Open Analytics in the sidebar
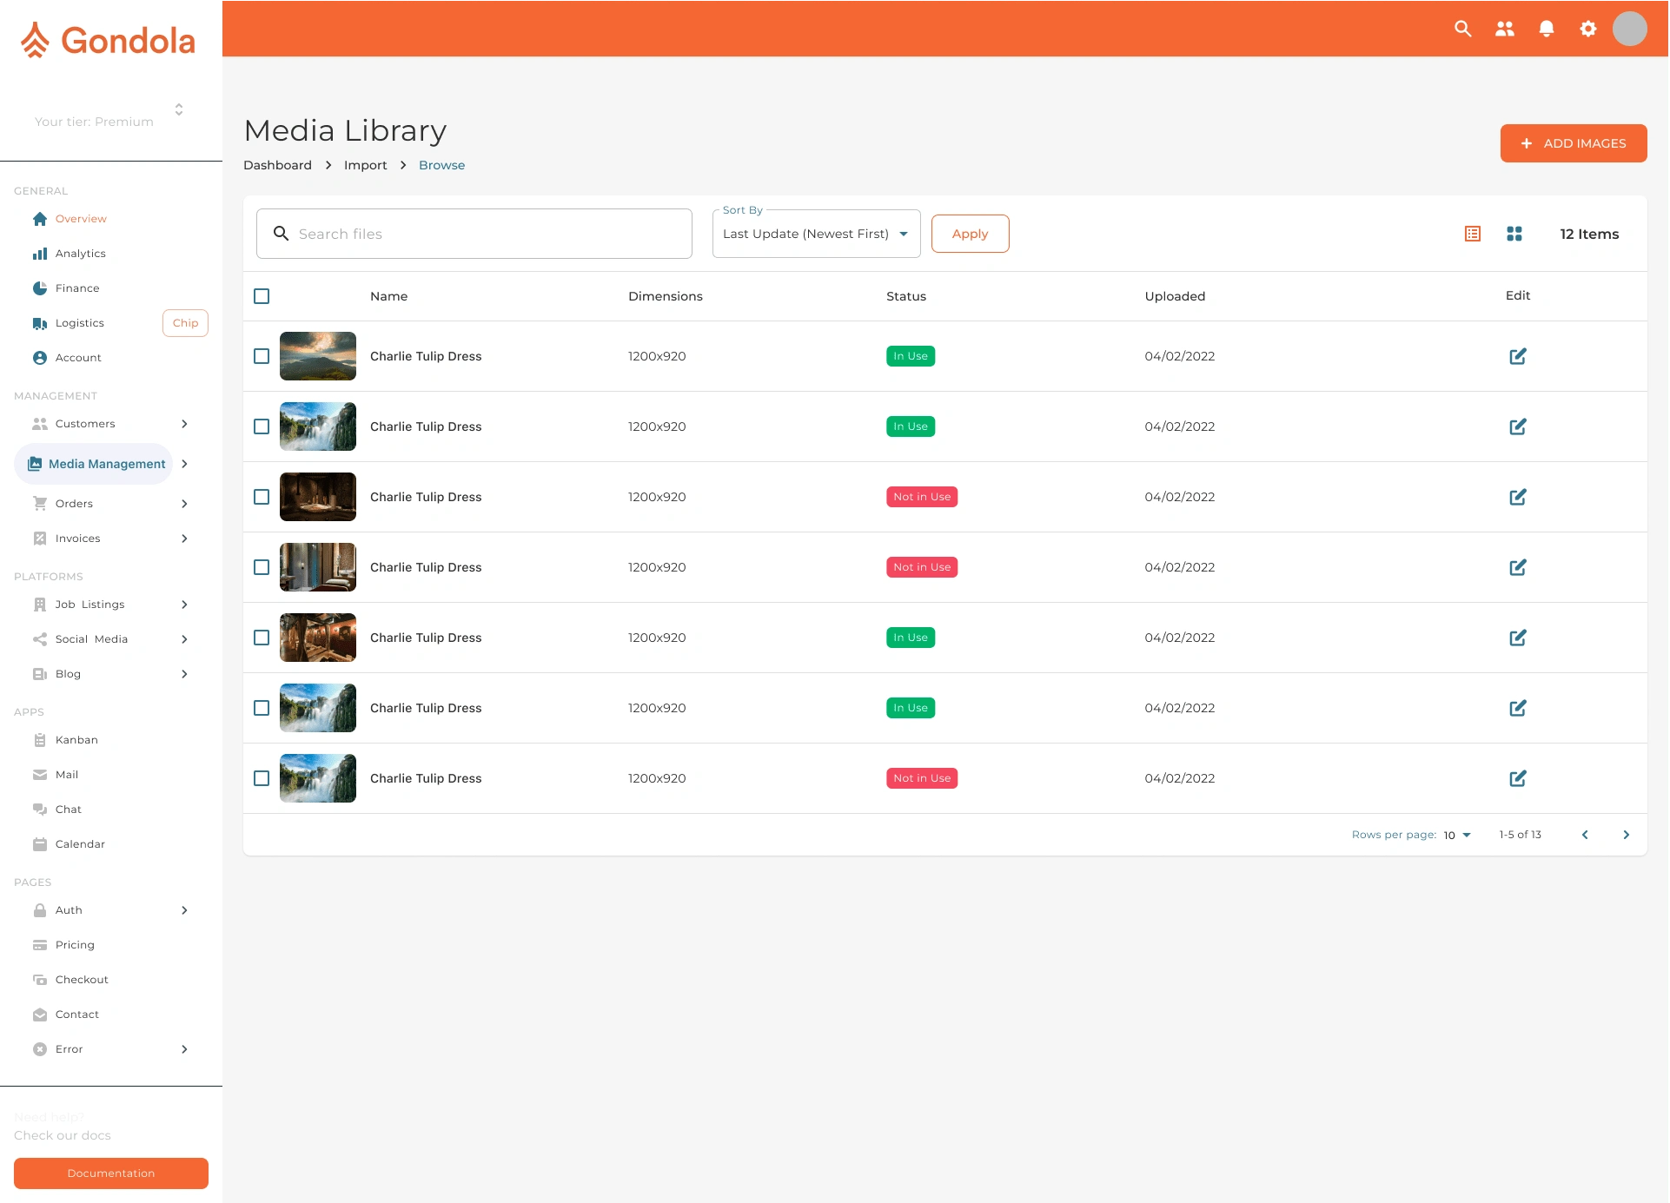 point(80,254)
